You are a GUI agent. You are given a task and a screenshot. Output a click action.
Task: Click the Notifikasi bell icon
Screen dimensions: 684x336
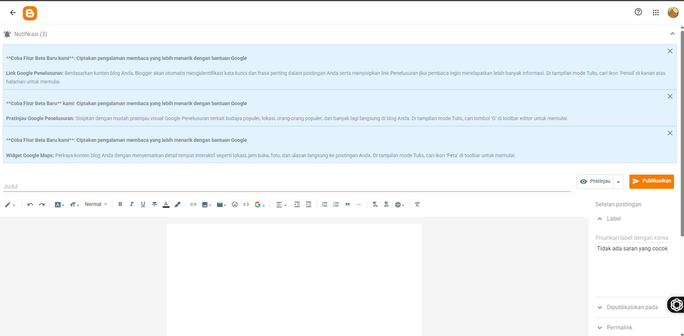(x=7, y=34)
